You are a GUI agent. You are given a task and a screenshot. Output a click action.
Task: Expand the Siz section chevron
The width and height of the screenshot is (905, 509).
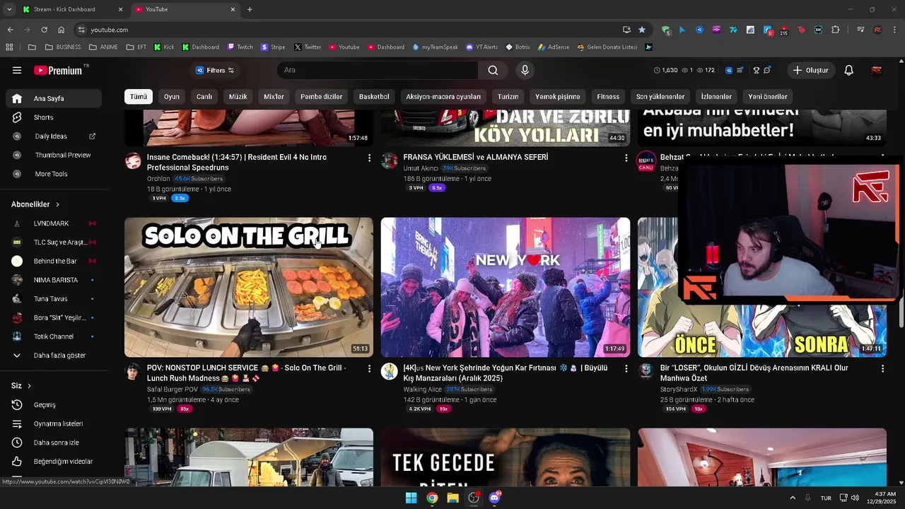pos(30,386)
